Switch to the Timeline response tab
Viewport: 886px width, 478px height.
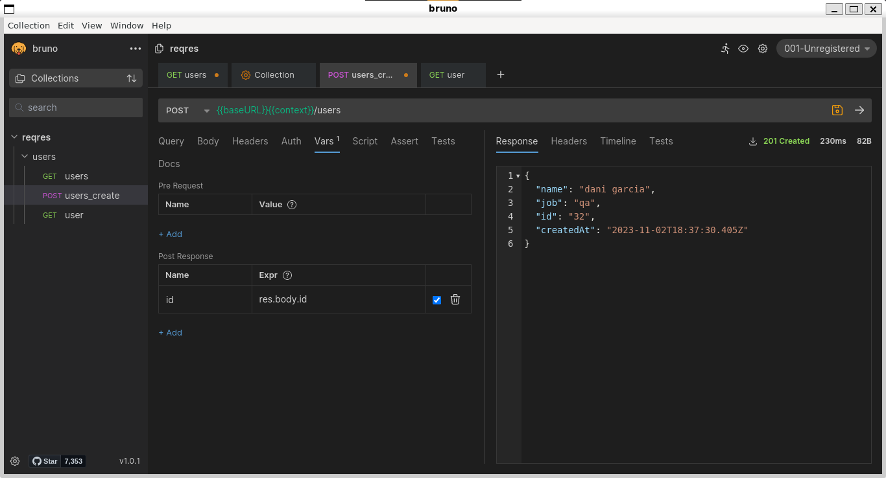(x=617, y=141)
